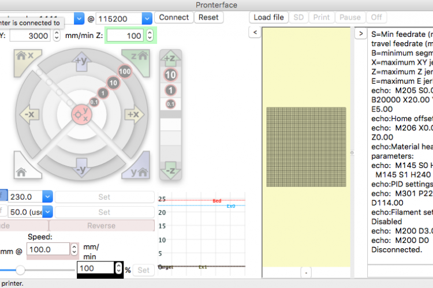
Task: Set hotend temperature with 230.0 Set button
Action: [x=104, y=197]
